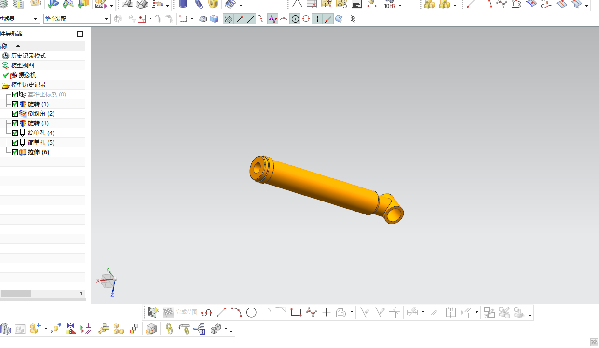The image size is (599, 348).
Task: Pick the Line tool in sketch toolbar
Action: coord(221,312)
